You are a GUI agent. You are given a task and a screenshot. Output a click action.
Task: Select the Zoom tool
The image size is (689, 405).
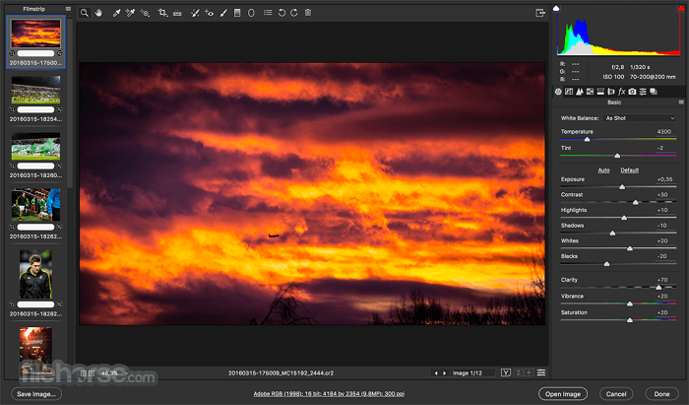click(x=86, y=13)
